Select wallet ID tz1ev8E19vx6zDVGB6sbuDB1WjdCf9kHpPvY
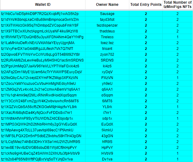Screen dimensions: 193x162 point(43,148)
